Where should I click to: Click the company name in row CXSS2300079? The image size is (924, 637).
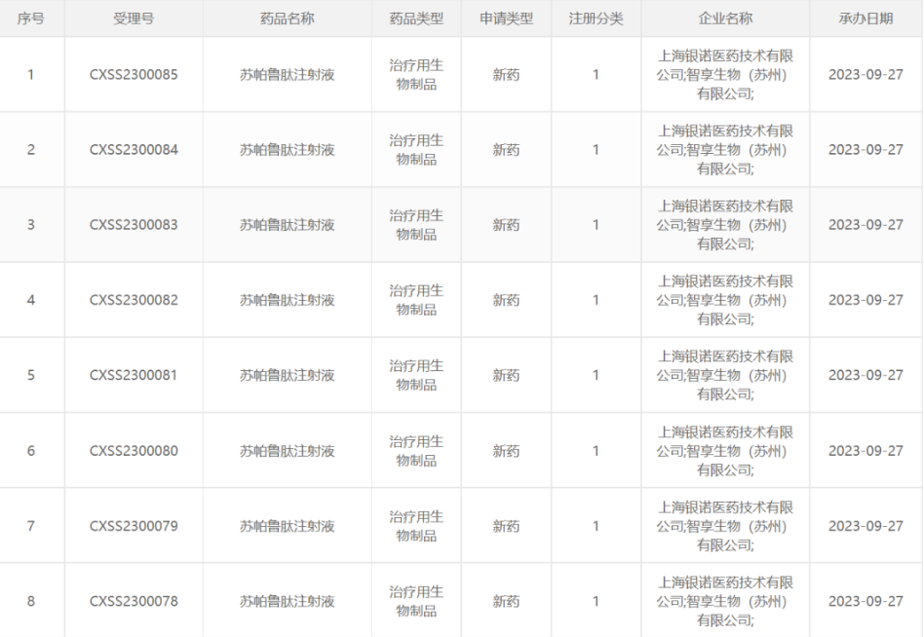point(725,526)
